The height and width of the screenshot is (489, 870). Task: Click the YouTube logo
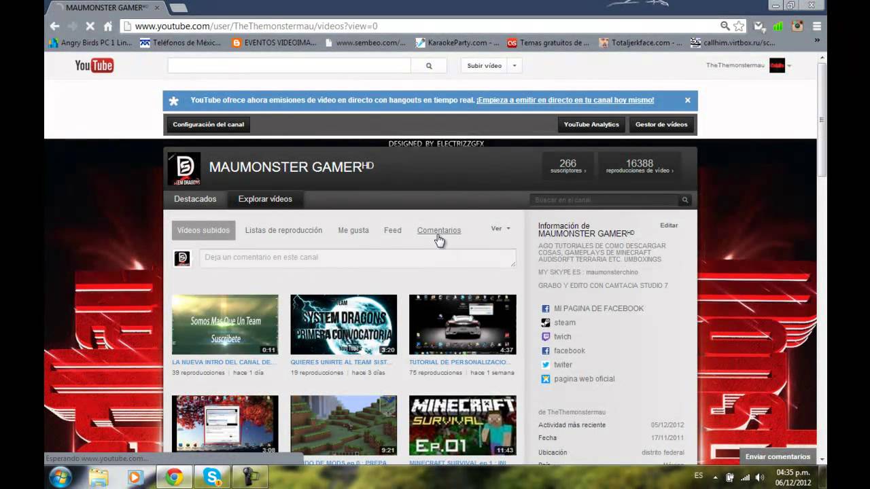click(x=94, y=66)
